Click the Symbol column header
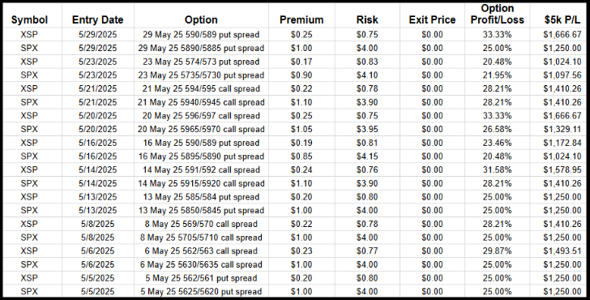 (29, 20)
